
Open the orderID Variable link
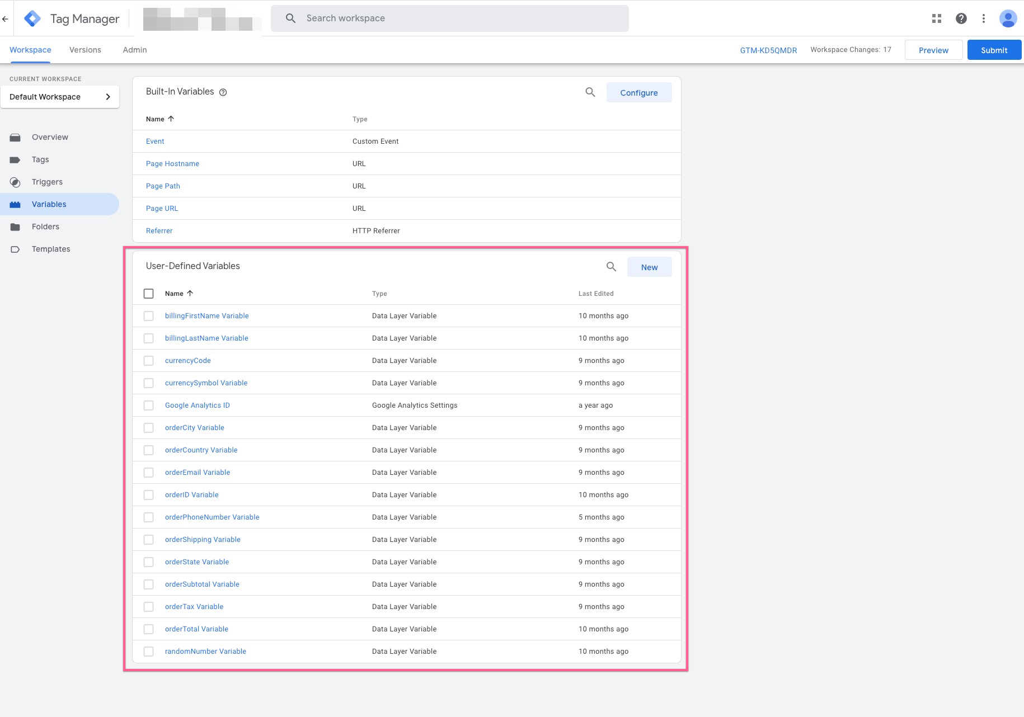coord(192,495)
